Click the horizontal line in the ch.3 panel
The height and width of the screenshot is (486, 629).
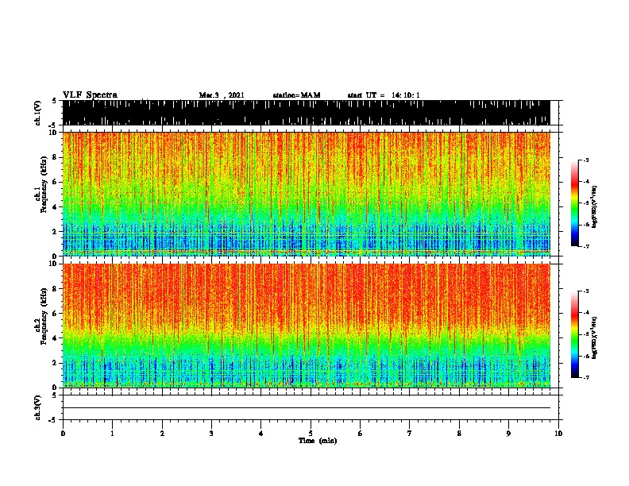coord(307,408)
